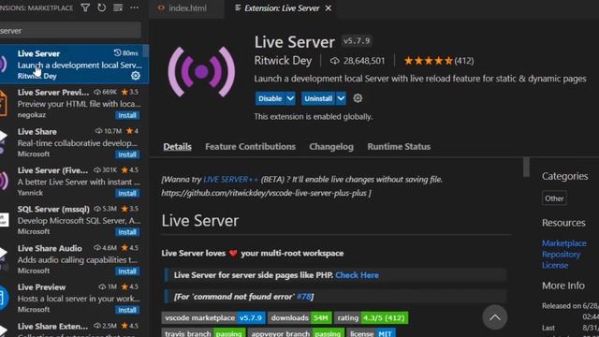Viewport: 599px width, 337px height.
Task: Open the issue #78 link
Action: [304, 297]
